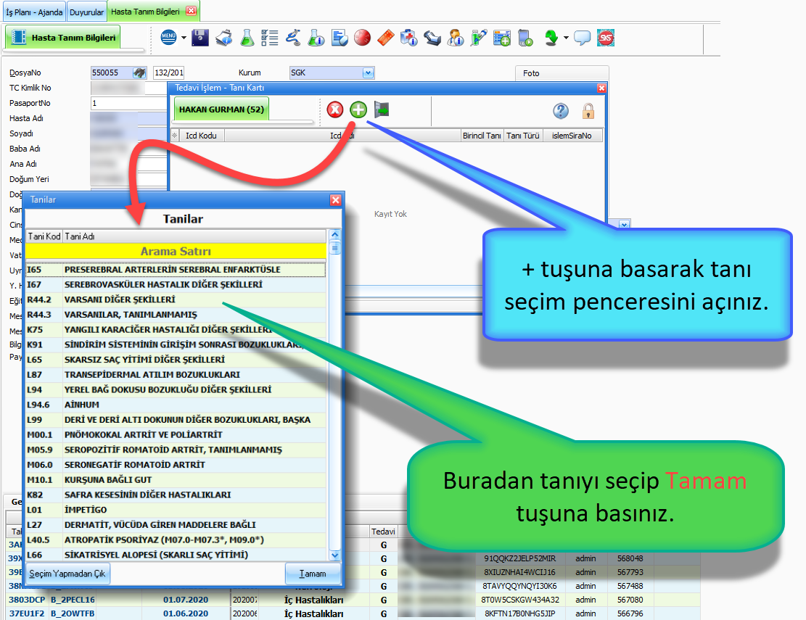This screenshot has height=620, width=806.
Task: Switch to the İş Planı - Ajanda tab
Action: click(34, 12)
